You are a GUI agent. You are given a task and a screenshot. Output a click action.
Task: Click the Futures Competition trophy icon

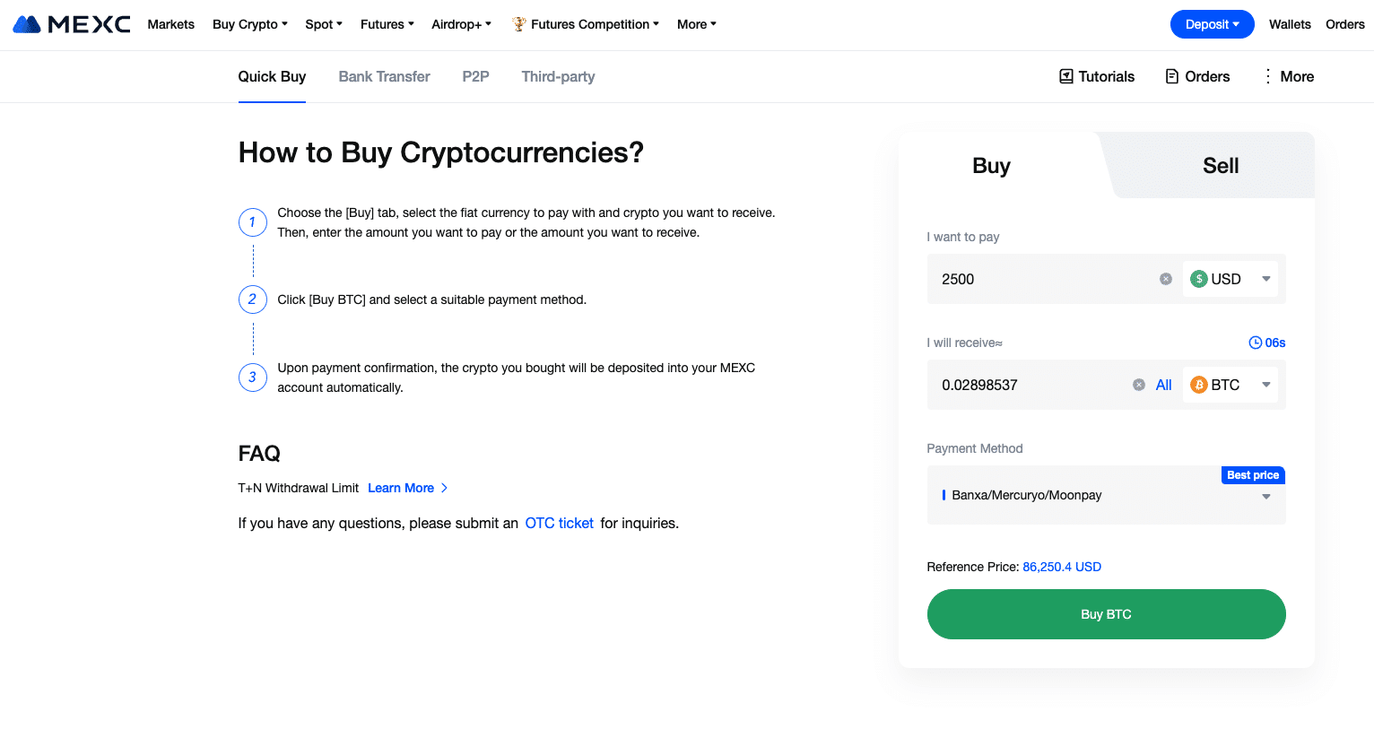click(x=518, y=24)
